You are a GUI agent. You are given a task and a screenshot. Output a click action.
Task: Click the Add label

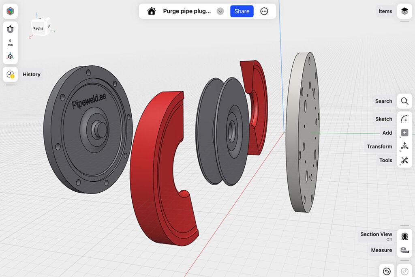387,133
